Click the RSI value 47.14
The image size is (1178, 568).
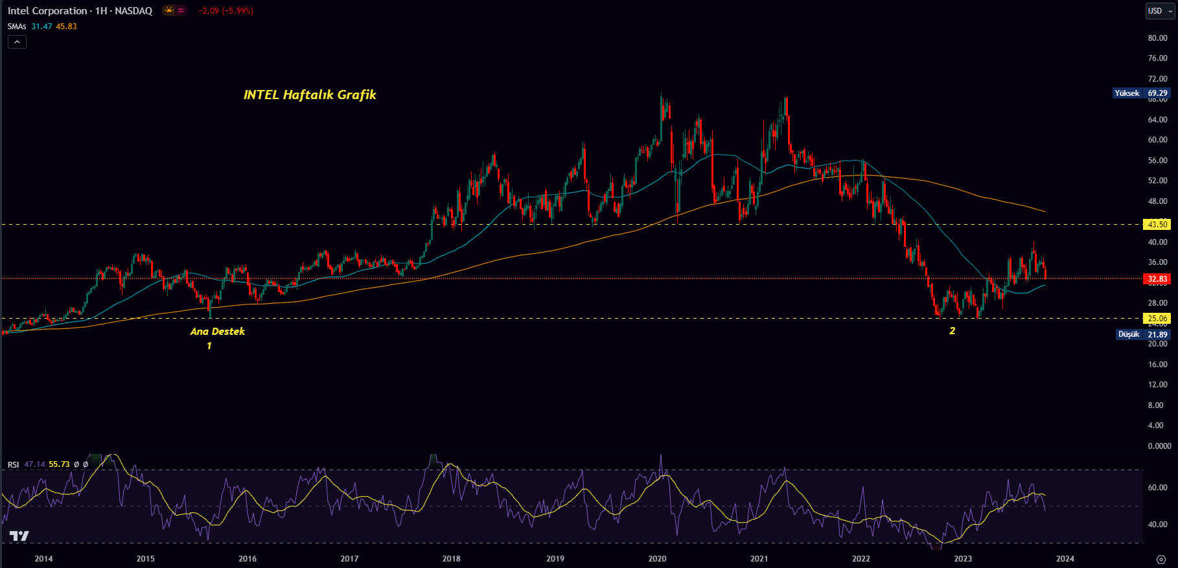pos(35,464)
